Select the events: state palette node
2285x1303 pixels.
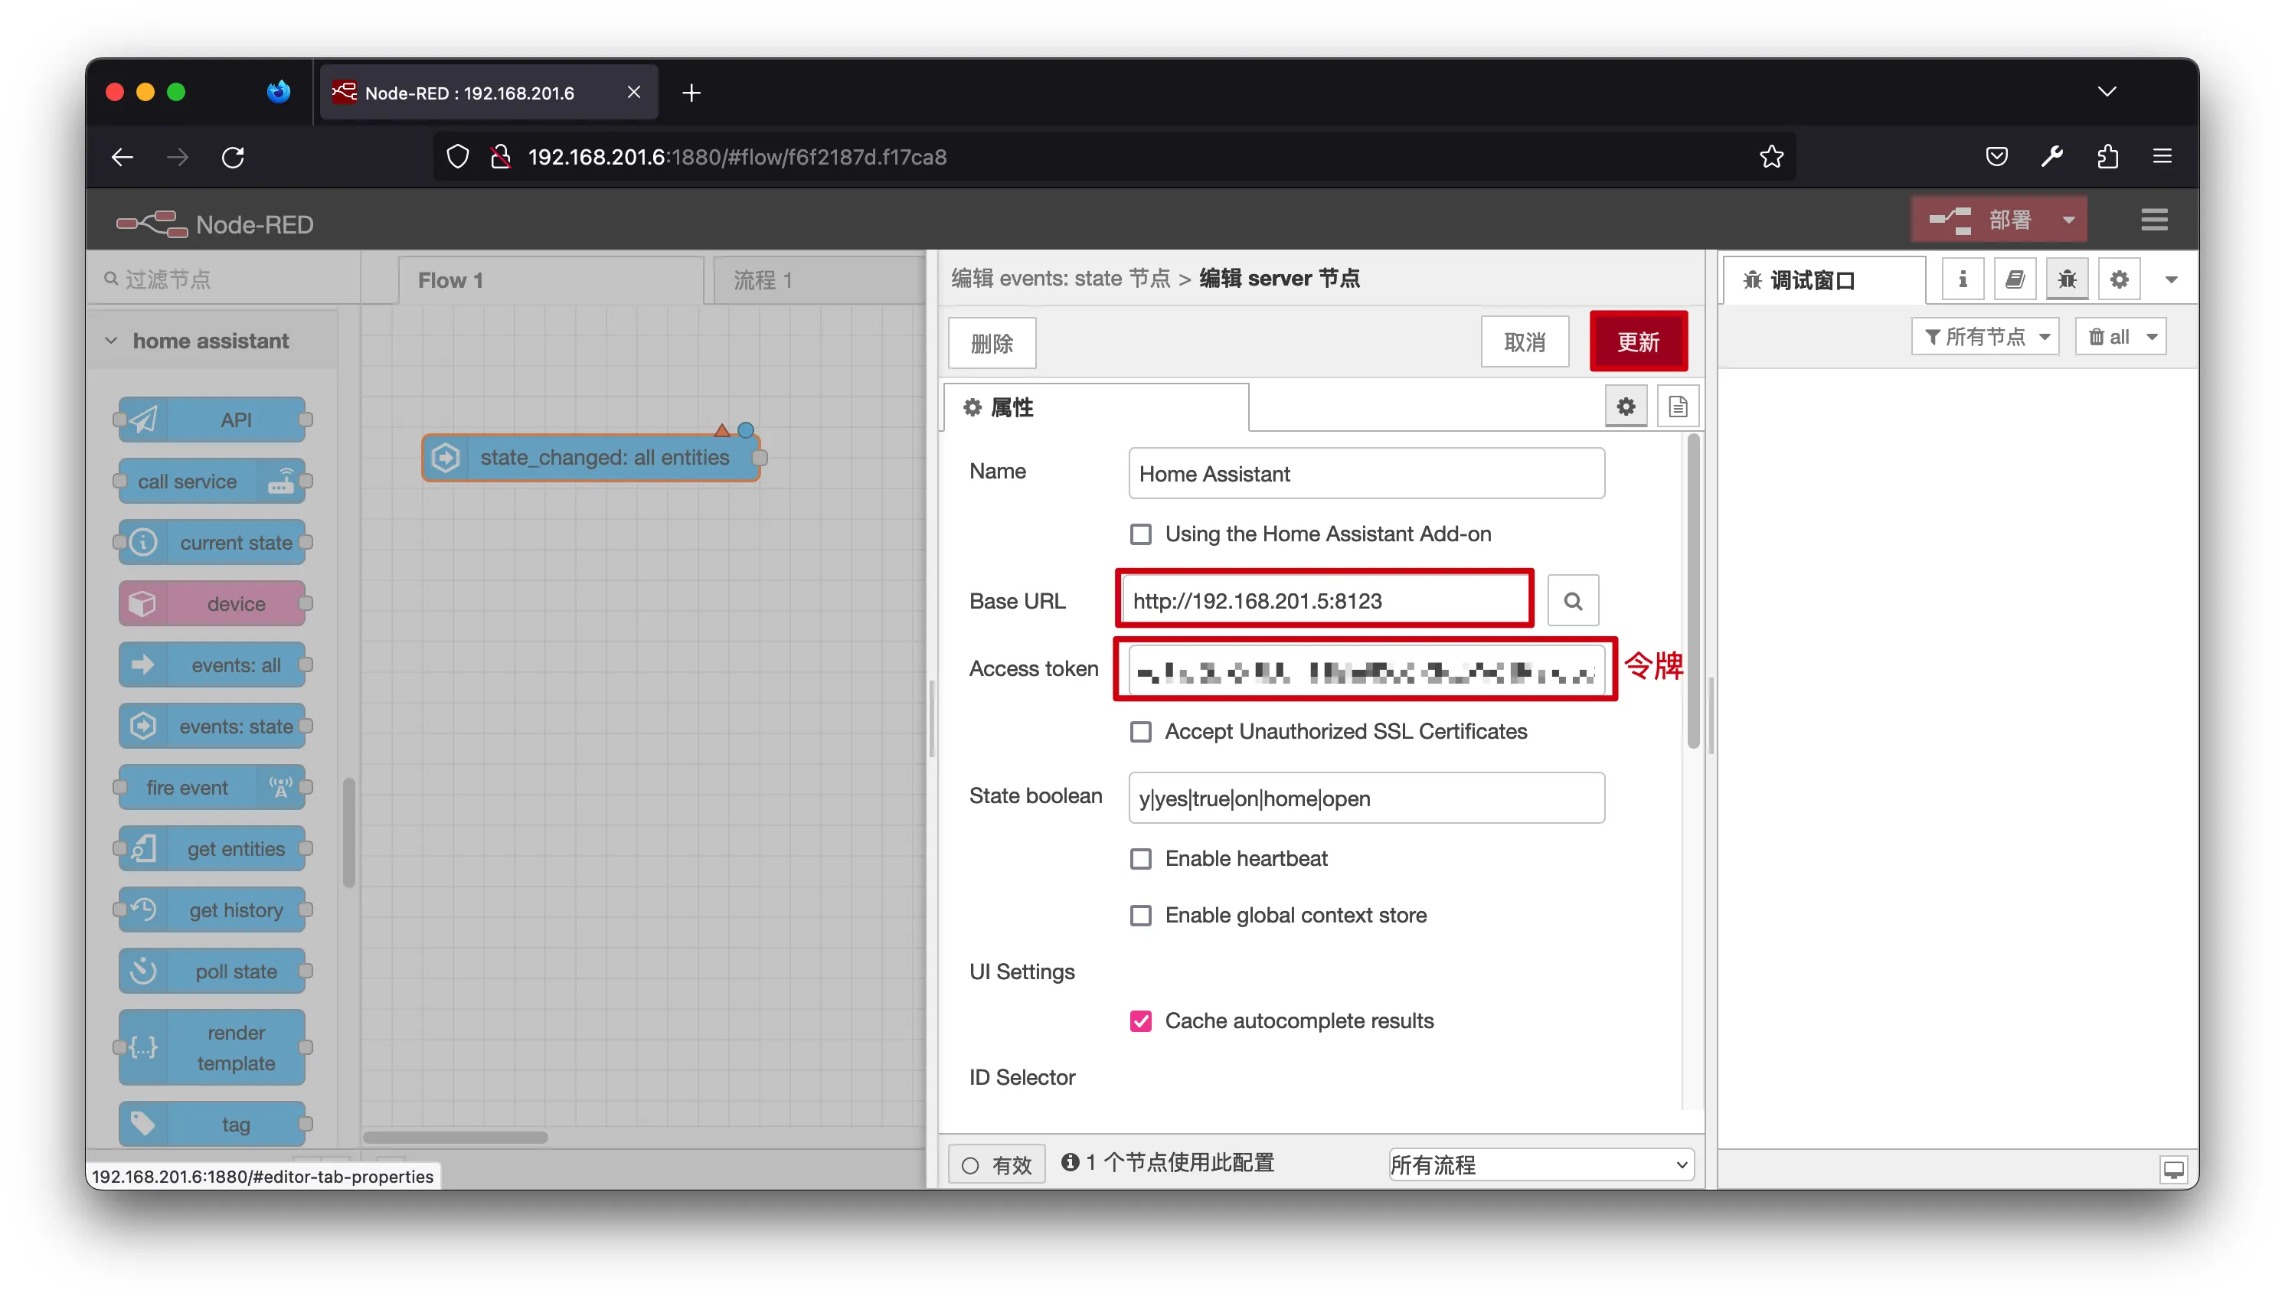click(x=212, y=726)
